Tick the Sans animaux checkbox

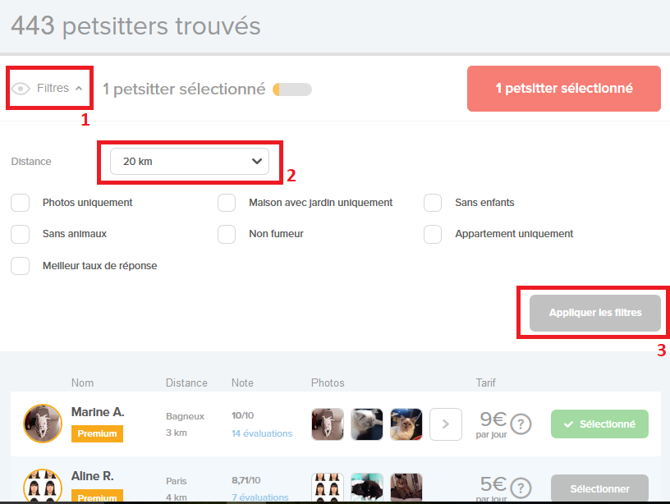point(21,234)
